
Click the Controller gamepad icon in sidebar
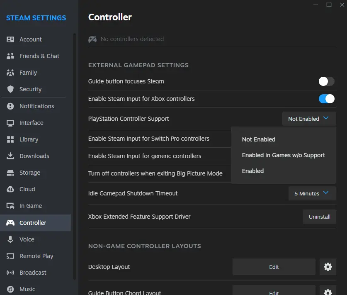[10, 223]
